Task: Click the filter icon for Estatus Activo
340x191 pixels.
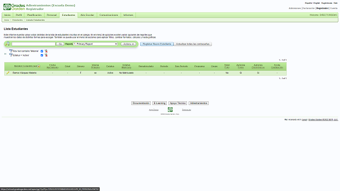Action: (x=11, y=55)
